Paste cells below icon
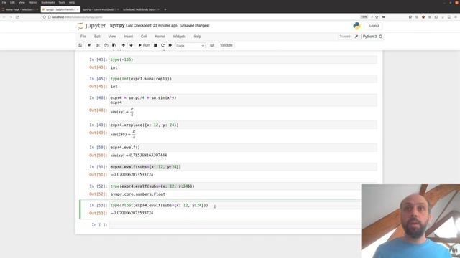This screenshot has width=460, height=258. [x=114, y=45]
